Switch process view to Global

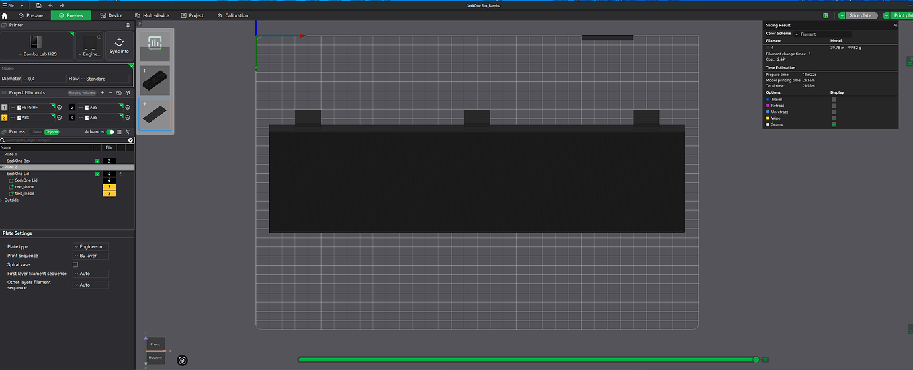(37, 132)
